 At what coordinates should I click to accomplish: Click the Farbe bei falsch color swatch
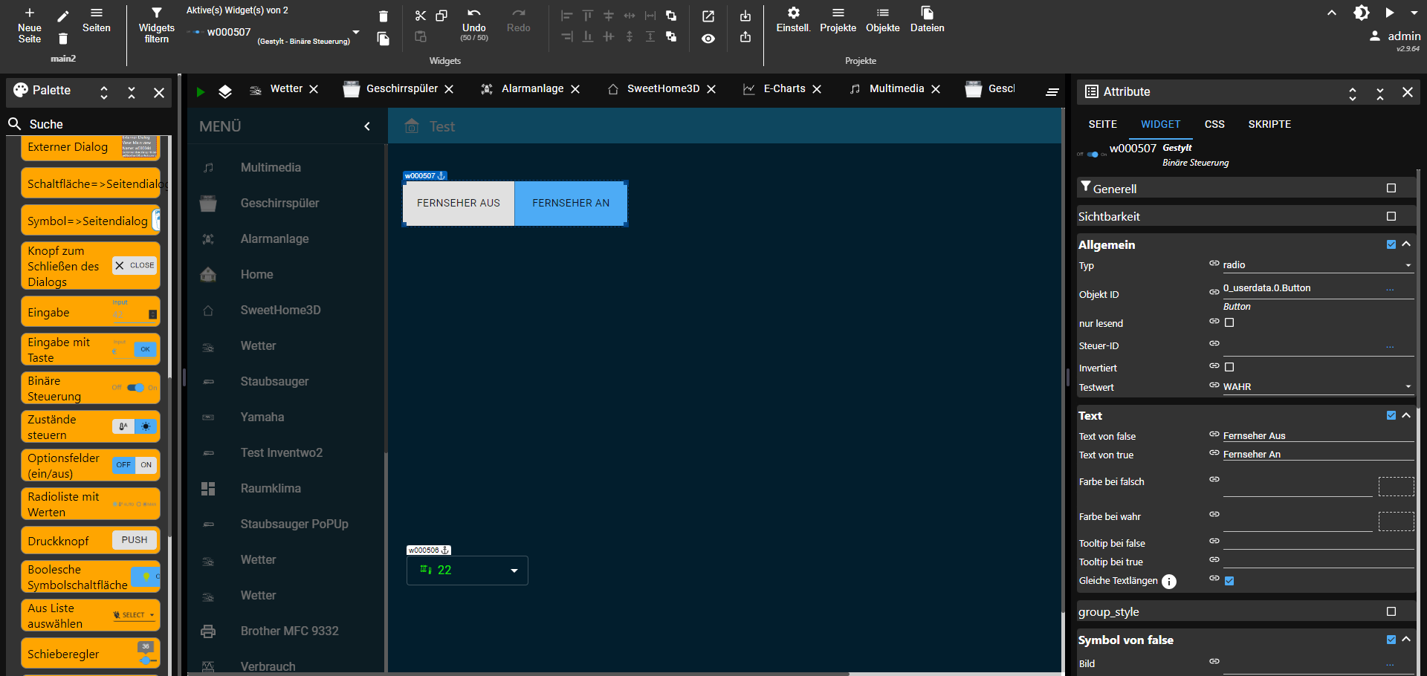click(x=1396, y=487)
